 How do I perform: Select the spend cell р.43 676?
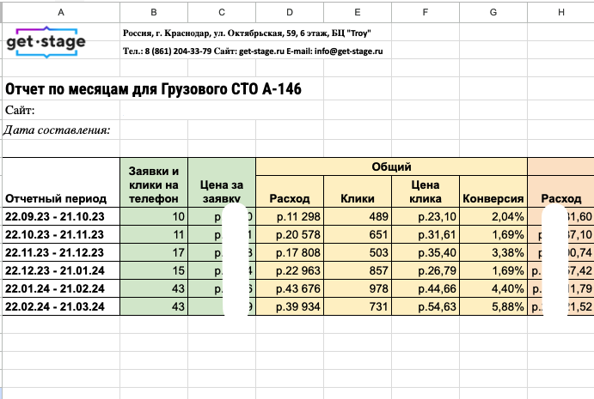290,288
